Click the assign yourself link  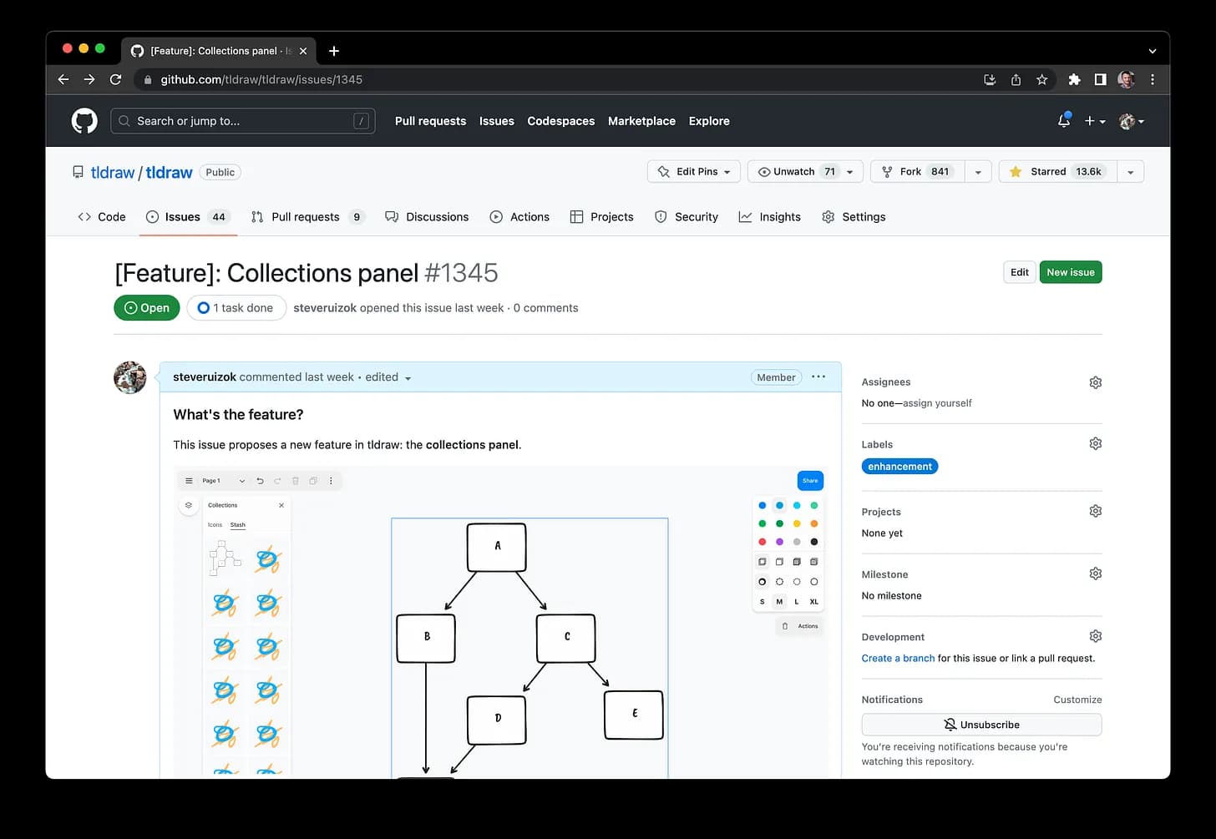pyautogui.click(x=938, y=403)
